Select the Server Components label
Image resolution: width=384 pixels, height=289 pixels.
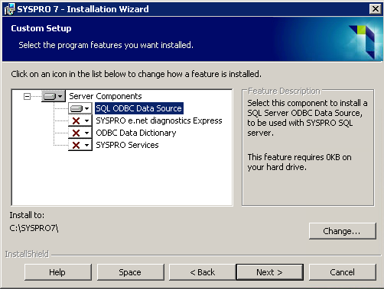[106, 96]
